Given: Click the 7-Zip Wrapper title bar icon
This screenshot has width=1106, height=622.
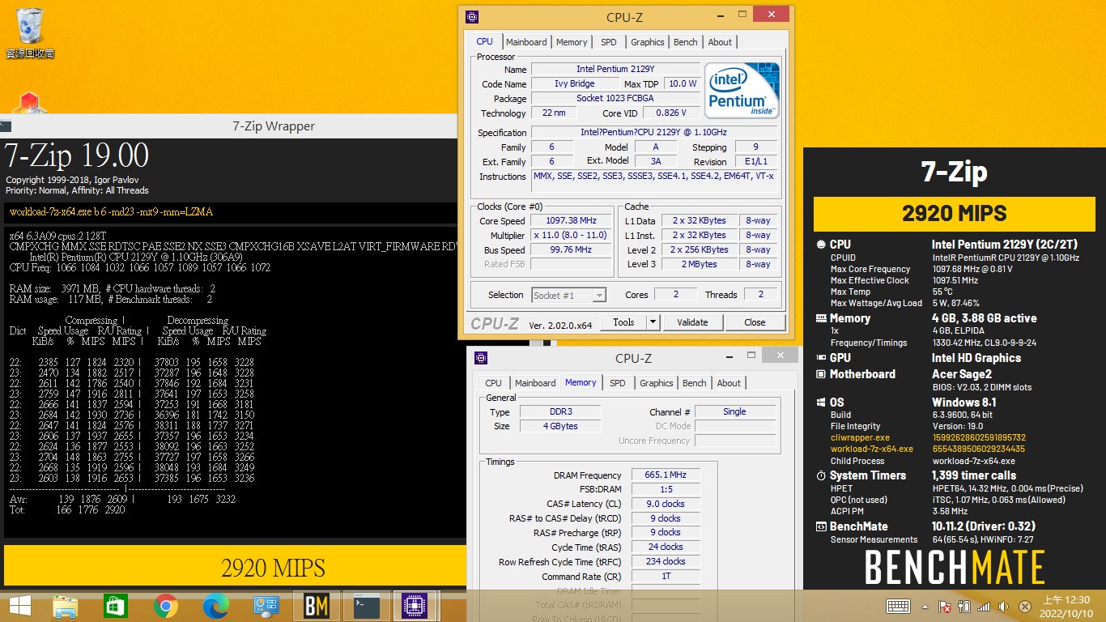Looking at the screenshot, I should coord(4,126).
